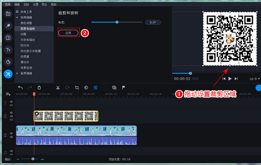261x165 pixels.
Task: Hide the main video track eye icon
Action: coord(11,133)
